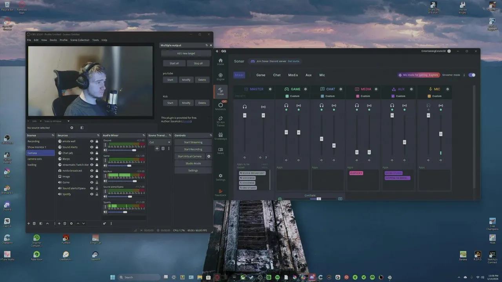This screenshot has width=502, height=282.
Task: Open MIC channel Custom preset dropdown
Action: tap(434, 96)
